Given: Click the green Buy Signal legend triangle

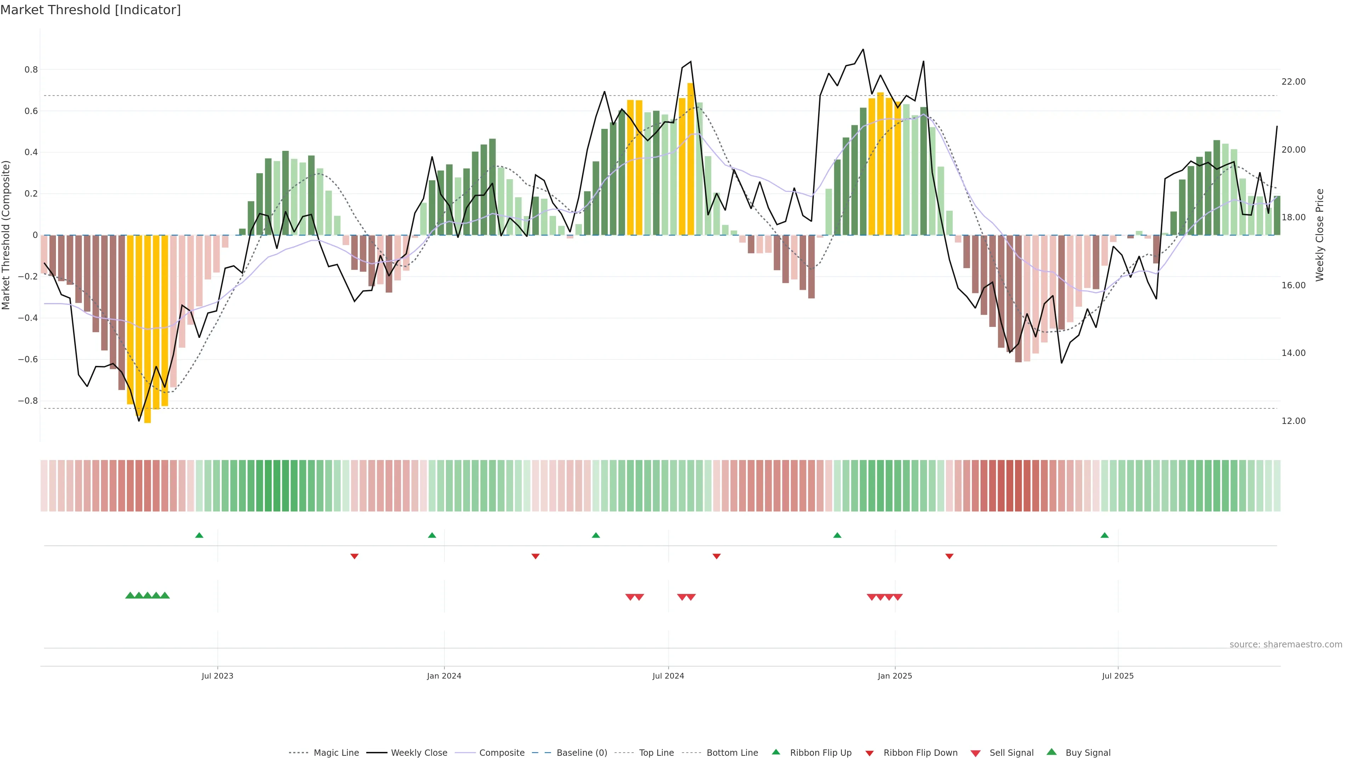Looking at the screenshot, I should tap(1051, 752).
